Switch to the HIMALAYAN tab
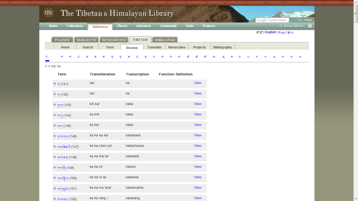 pos(165,40)
